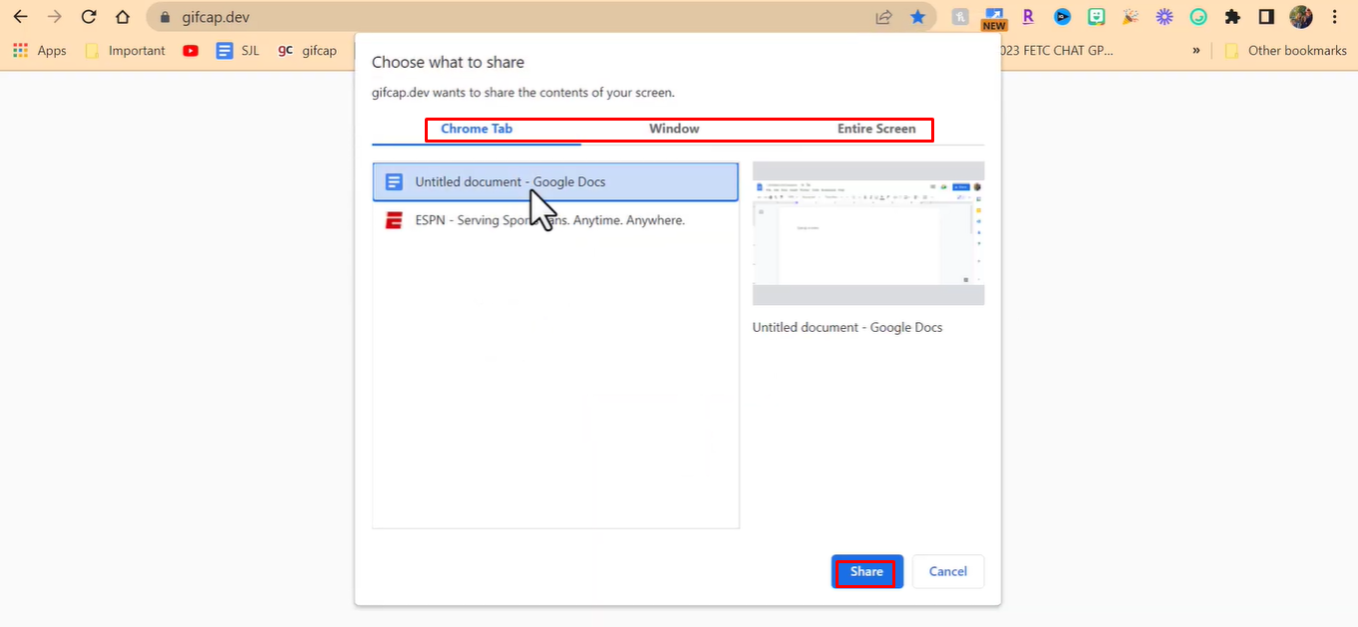Screen dimensions: 1358x627
Task: Click the gifcap.dev address bar
Action: (x=229, y=17)
